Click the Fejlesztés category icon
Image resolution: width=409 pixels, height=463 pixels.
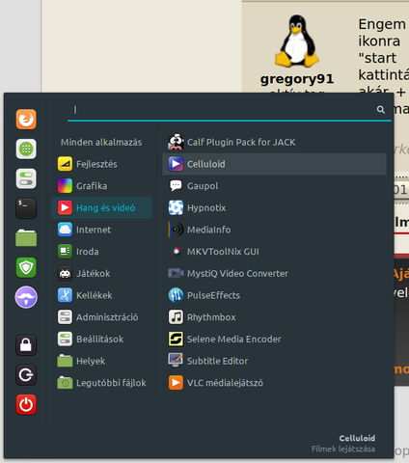[x=65, y=164]
